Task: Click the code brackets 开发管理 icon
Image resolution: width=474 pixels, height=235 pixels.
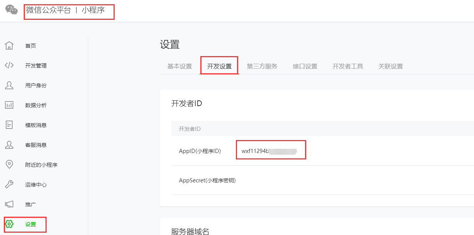Action: point(9,66)
